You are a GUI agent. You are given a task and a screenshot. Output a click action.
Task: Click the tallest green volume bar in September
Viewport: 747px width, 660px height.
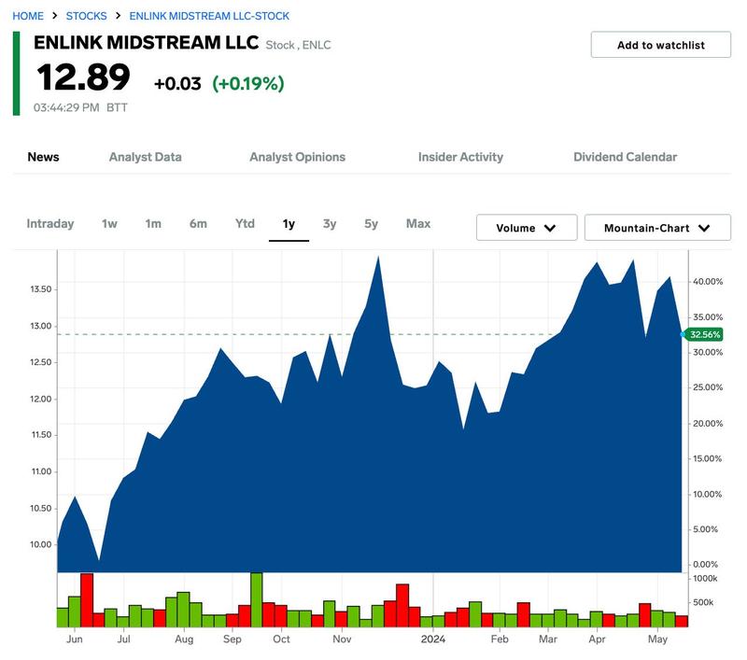coord(256,599)
